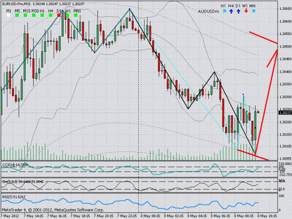Click the green M5 timeframe square
The width and height of the screenshot is (292, 219).
tap(17, 15)
